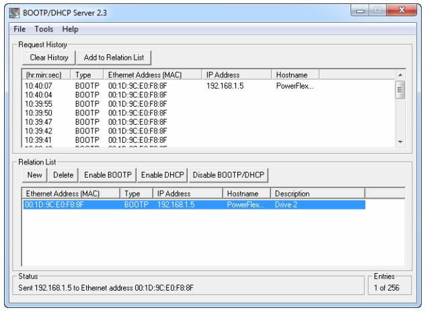Click the scroll up arrow in Request History
This screenshot has height=312, width=425.
click(400, 75)
